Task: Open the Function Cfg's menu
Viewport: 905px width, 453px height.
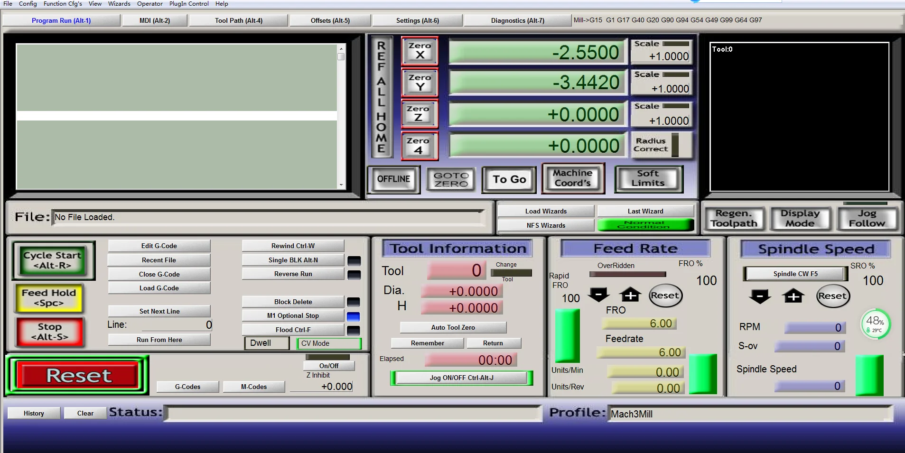Action: pos(63,4)
